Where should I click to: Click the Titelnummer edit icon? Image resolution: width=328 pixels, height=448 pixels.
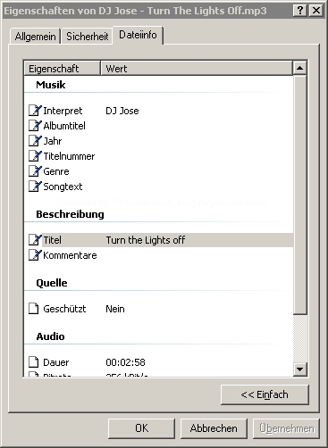click(x=35, y=156)
